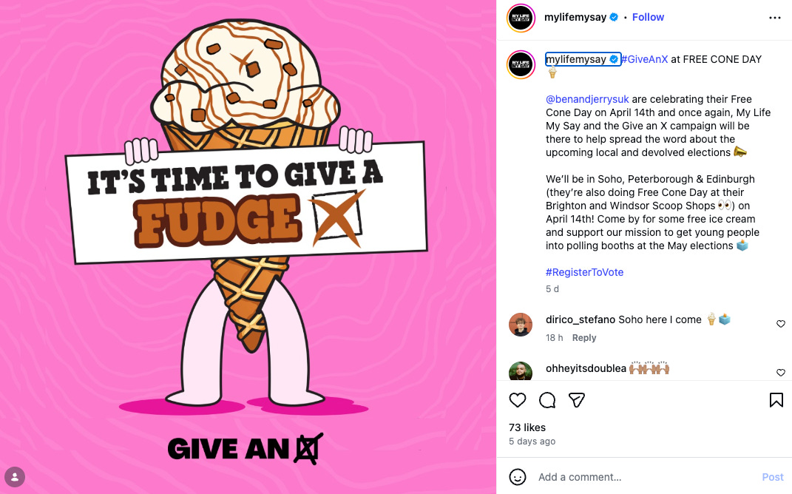Screen dimensions: 792x494
Task: Open mylifemysay profile picture in header
Action: pyautogui.click(x=521, y=18)
